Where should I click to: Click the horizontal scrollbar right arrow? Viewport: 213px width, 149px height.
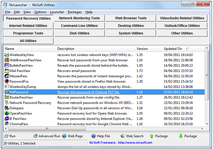pyautogui.click(x=202, y=129)
